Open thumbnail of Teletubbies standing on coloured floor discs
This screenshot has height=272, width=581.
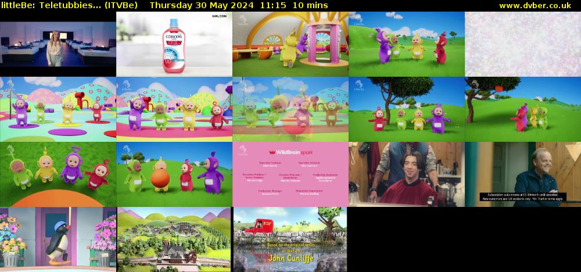coord(58,109)
